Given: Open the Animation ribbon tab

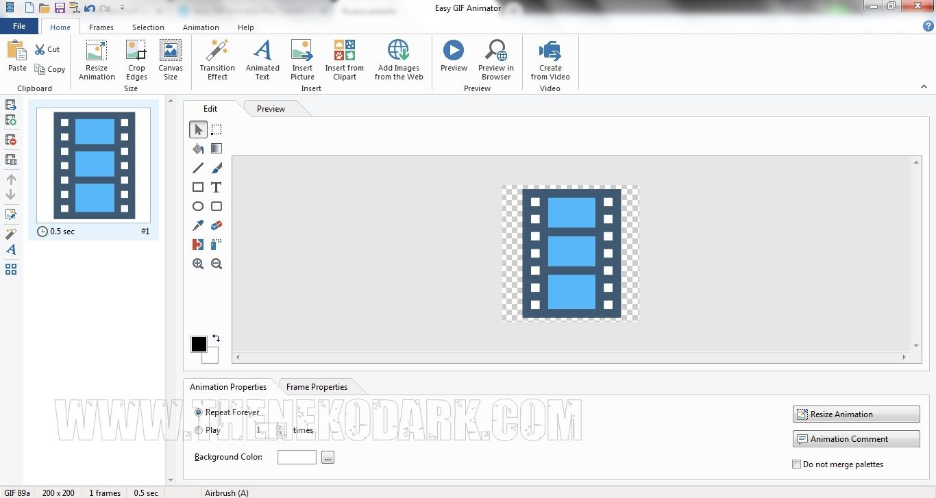Looking at the screenshot, I should [x=201, y=27].
